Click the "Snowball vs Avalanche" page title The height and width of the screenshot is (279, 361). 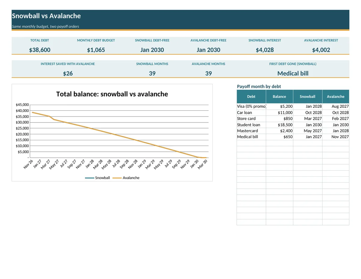[46, 16]
